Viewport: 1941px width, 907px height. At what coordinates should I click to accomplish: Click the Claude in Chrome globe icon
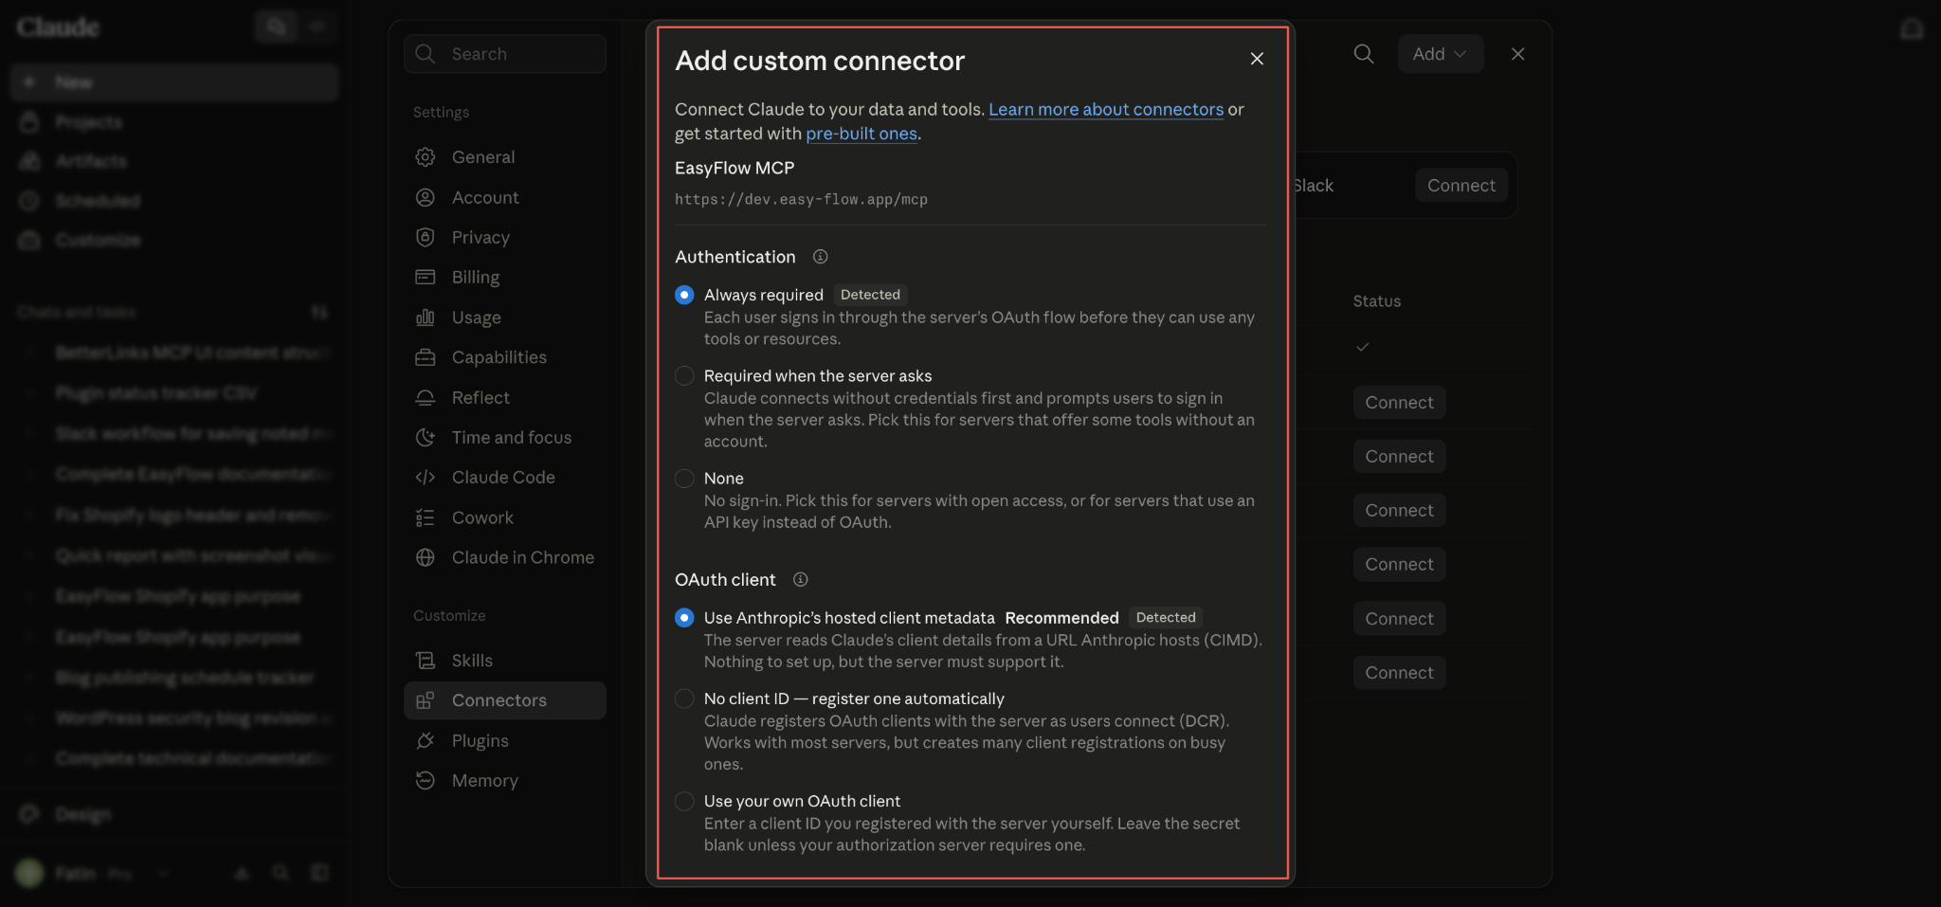coord(426,557)
